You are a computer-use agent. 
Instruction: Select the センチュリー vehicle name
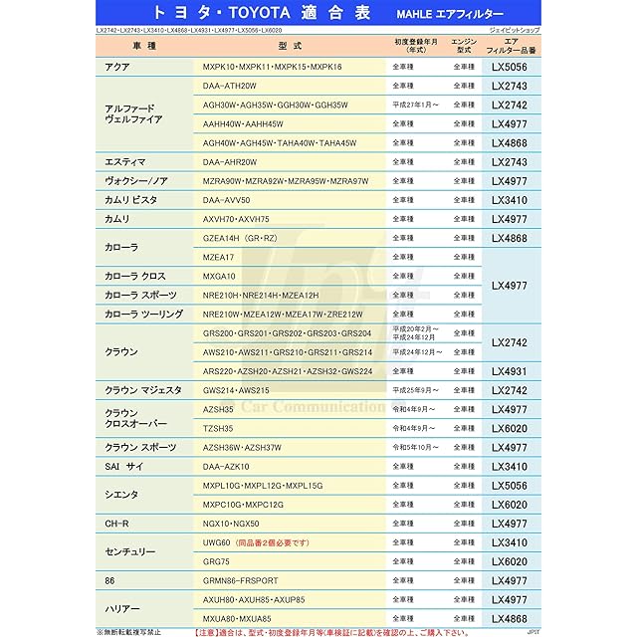(x=130, y=552)
